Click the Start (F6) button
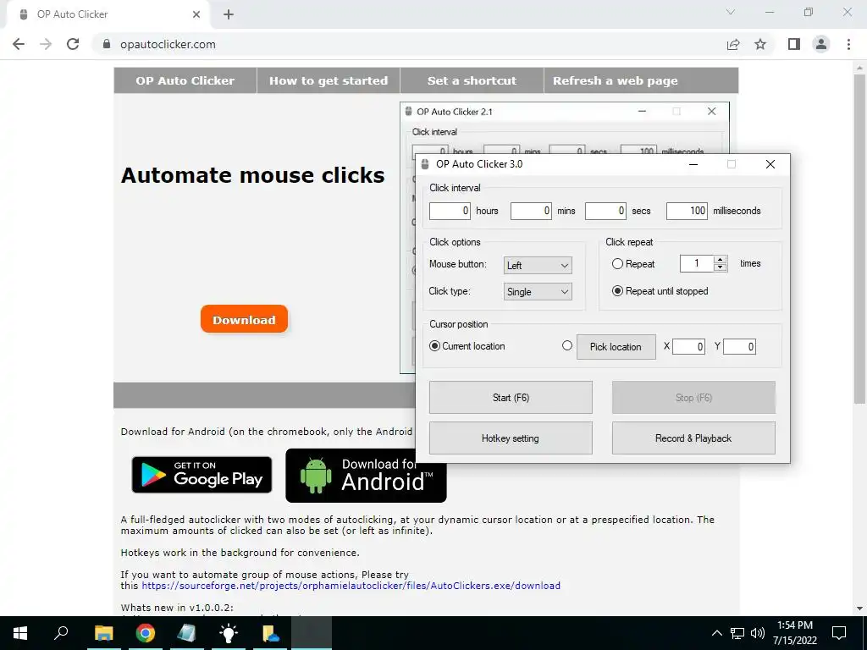The image size is (867, 650). click(511, 398)
